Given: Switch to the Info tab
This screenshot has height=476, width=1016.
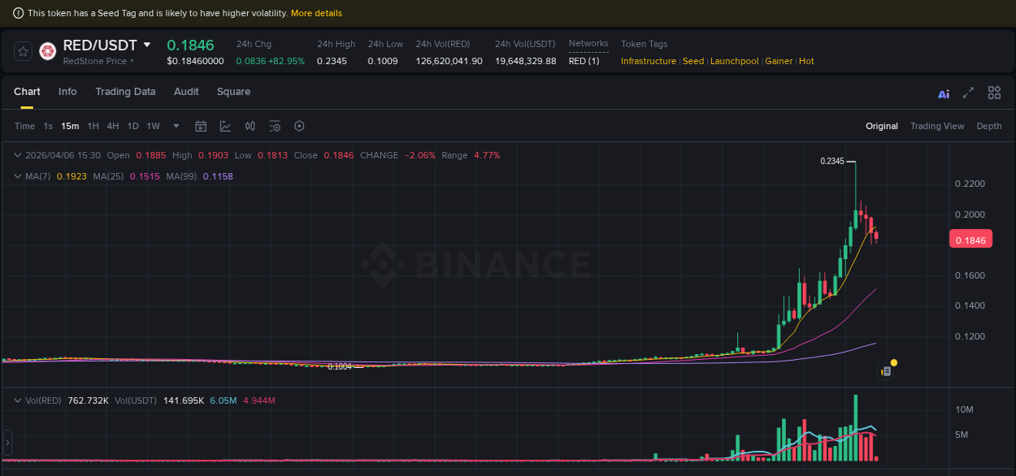Looking at the screenshot, I should point(67,92).
